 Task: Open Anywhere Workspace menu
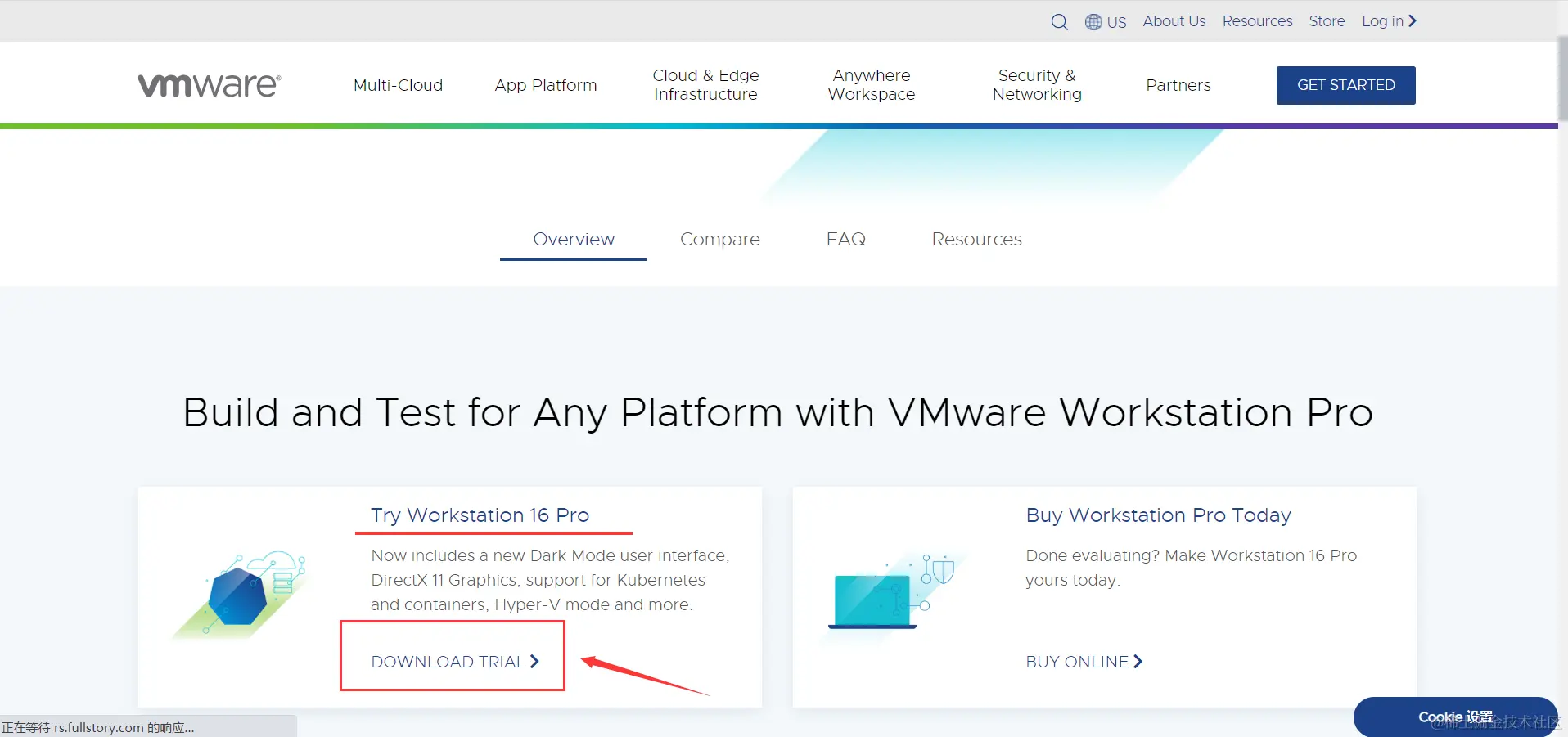click(x=872, y=85)
